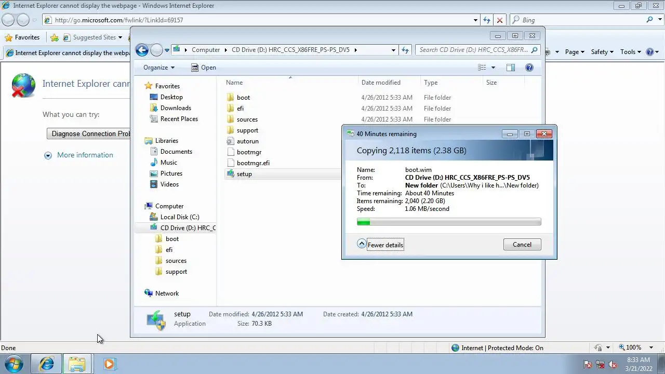Cancel the file copy operation
Screen dimensions: 665x374
pyautogui.click(x=522, y=245)
